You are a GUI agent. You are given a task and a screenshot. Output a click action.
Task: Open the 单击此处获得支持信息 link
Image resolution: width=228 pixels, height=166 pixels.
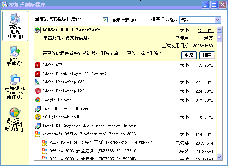(68, 38)
